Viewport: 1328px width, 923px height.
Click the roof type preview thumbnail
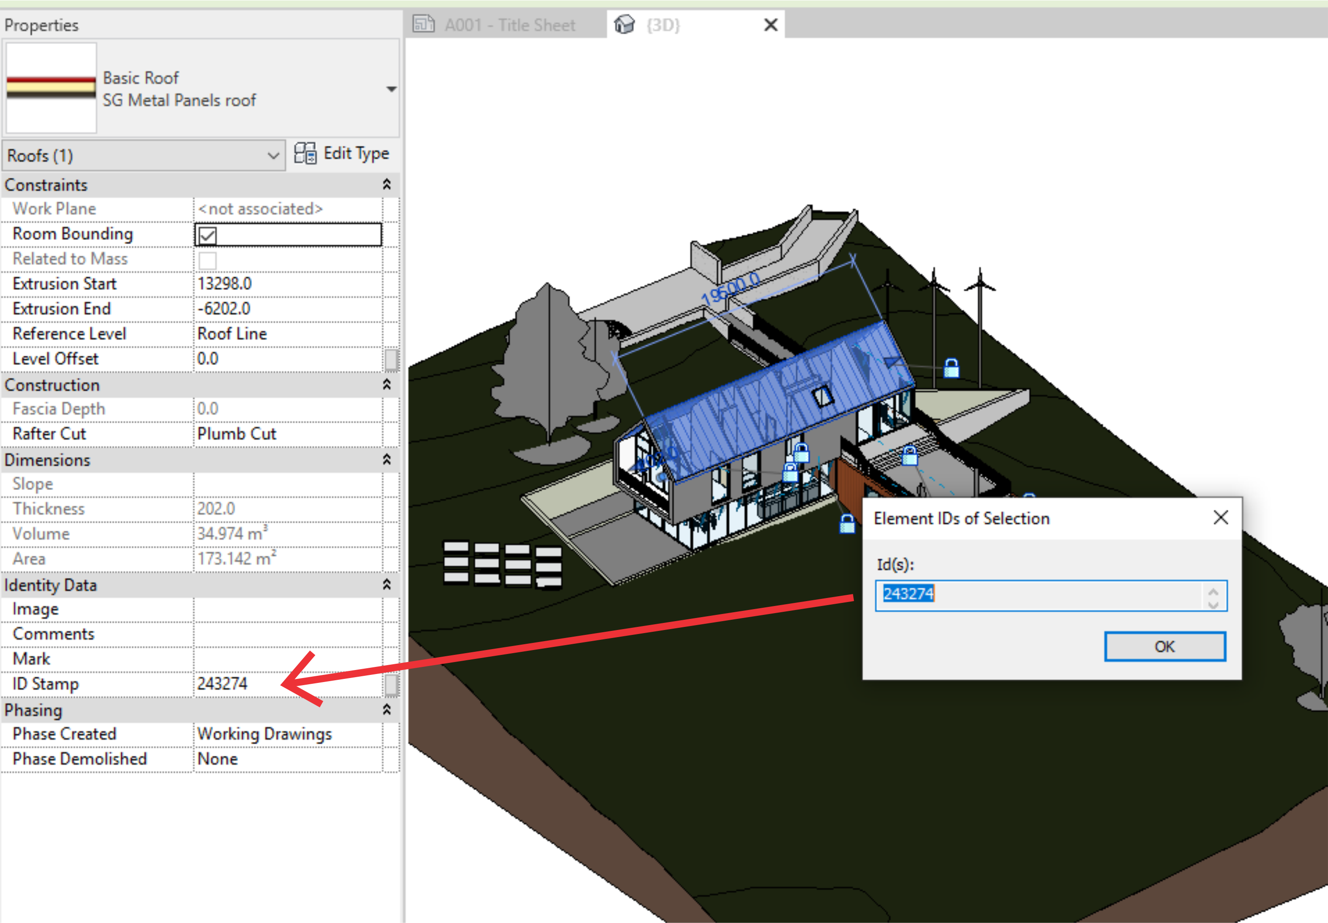point(51,88)
